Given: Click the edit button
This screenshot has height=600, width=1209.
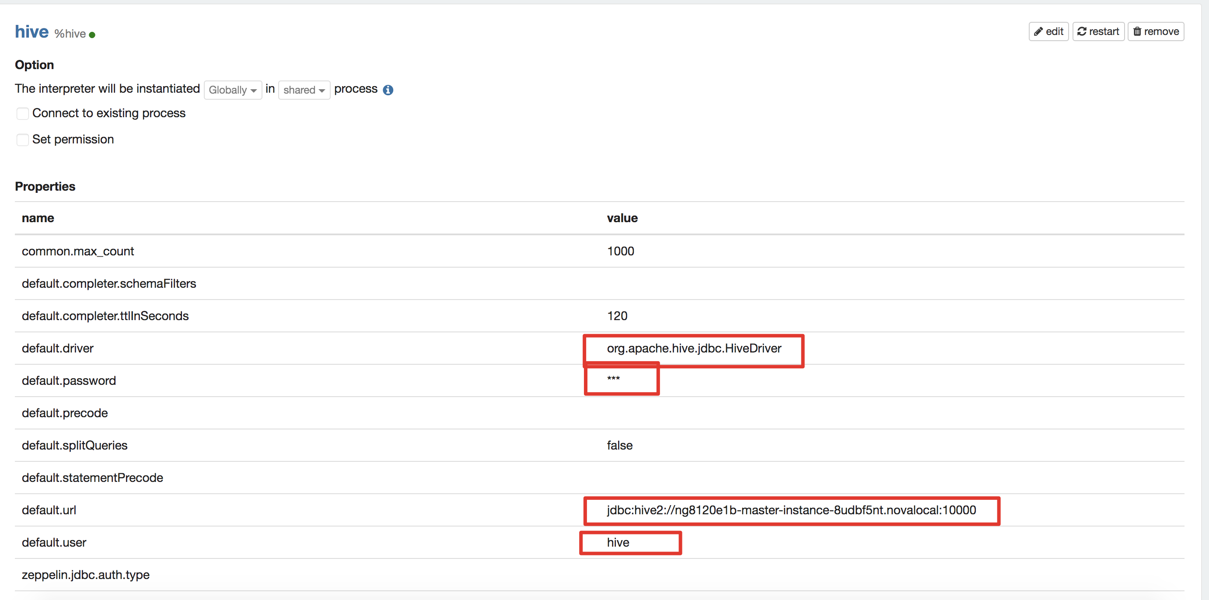Looking at the screenshot, I should pyautogui.click(x=1048, y=31).
